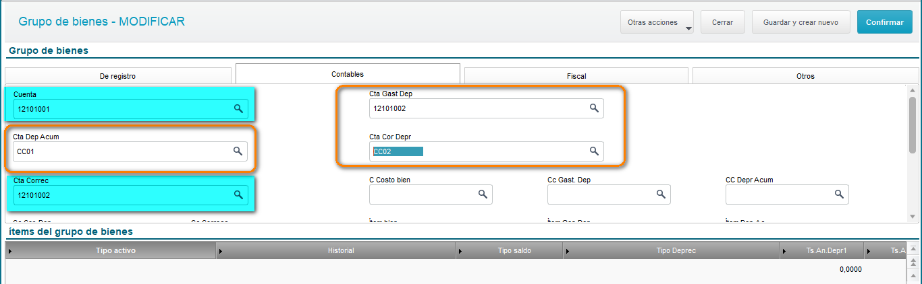Click the scroll down arrow of form panel
This screenshot has height=284, width=922.
tap(913, 216)
